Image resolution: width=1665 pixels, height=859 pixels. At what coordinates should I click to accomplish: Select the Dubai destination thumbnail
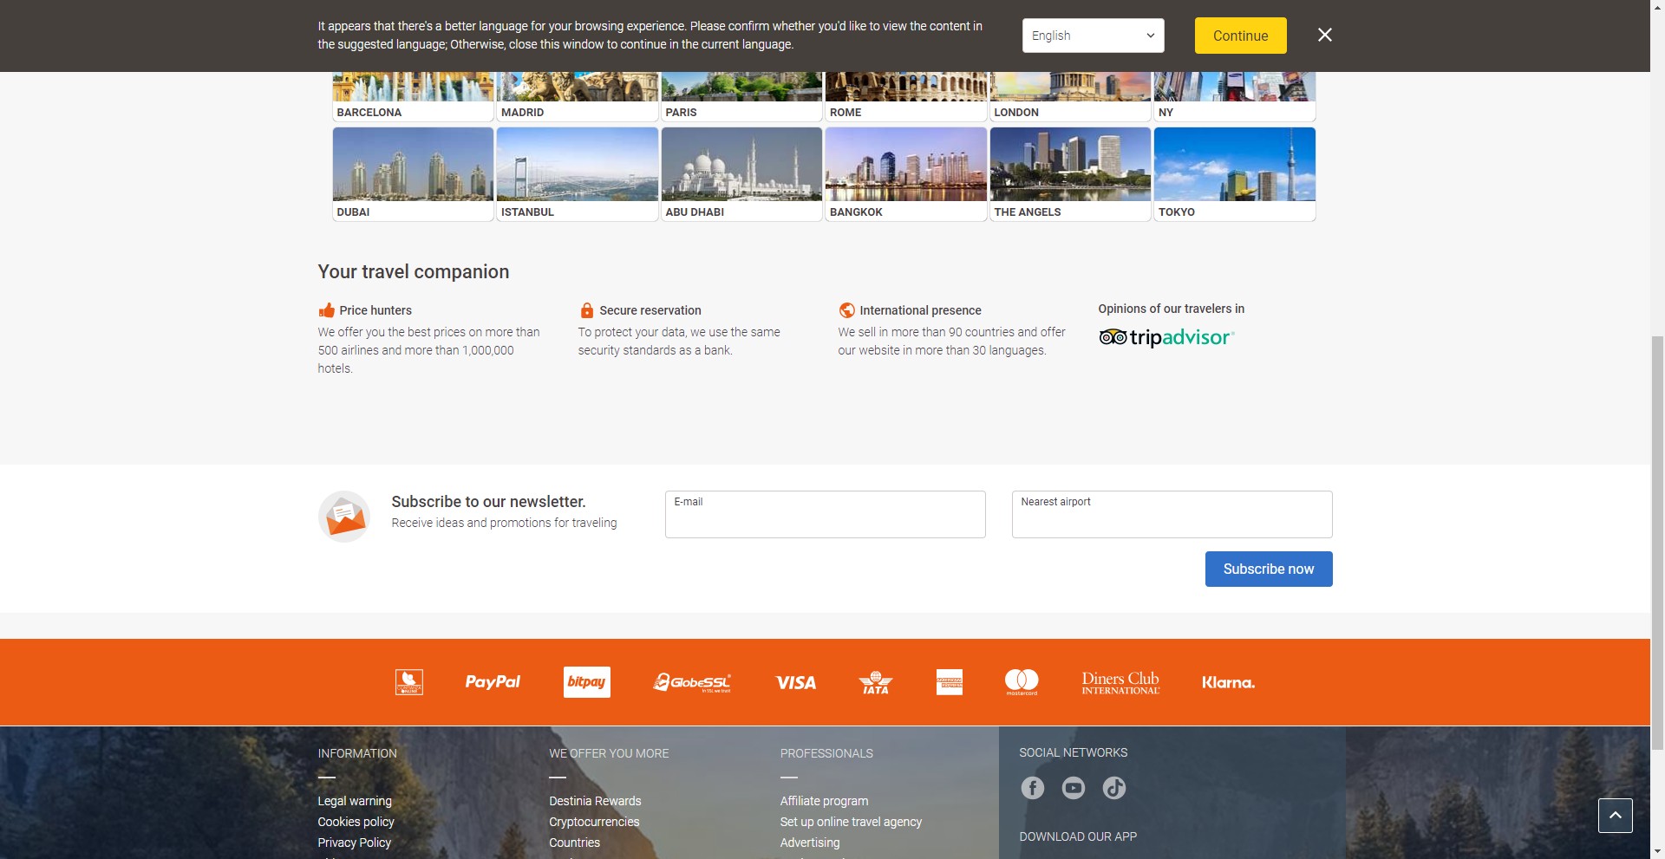[413, 173]
